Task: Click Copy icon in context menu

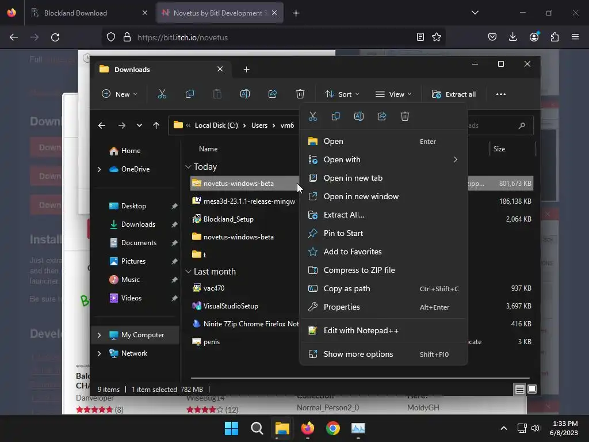Action: tap(336, 116)
